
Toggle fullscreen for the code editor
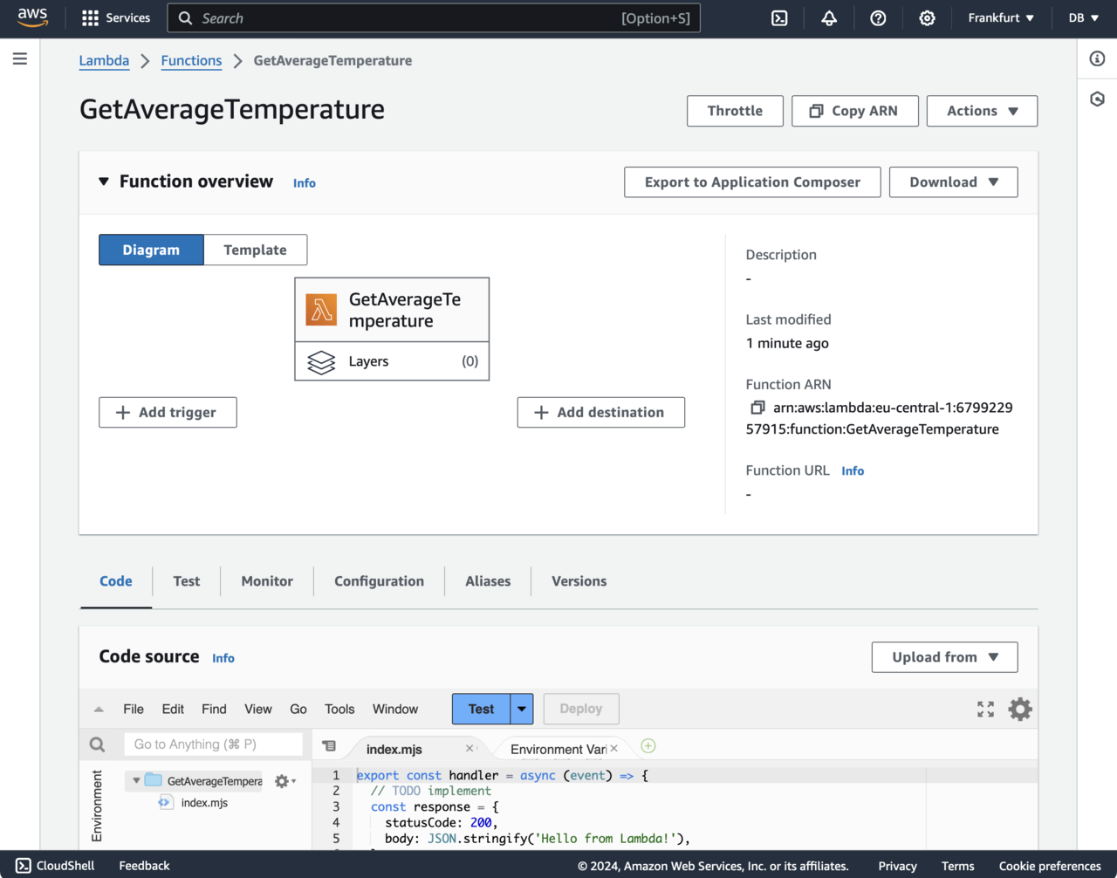pyautogui.click(x=985, y=709)
